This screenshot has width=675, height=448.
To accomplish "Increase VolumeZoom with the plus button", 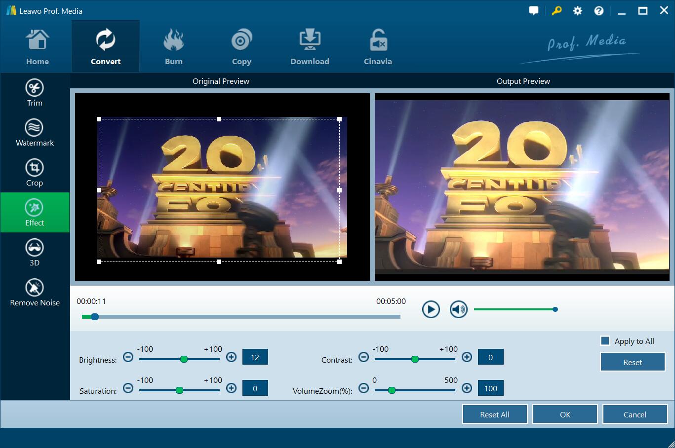I will 467,388.
